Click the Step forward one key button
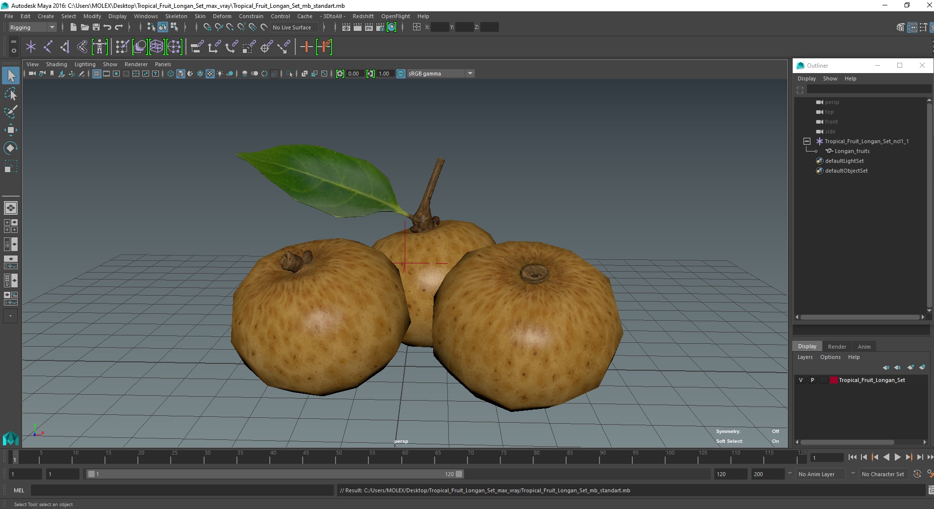The height and width of the screenshot is (509, 934). click(908, 457)
